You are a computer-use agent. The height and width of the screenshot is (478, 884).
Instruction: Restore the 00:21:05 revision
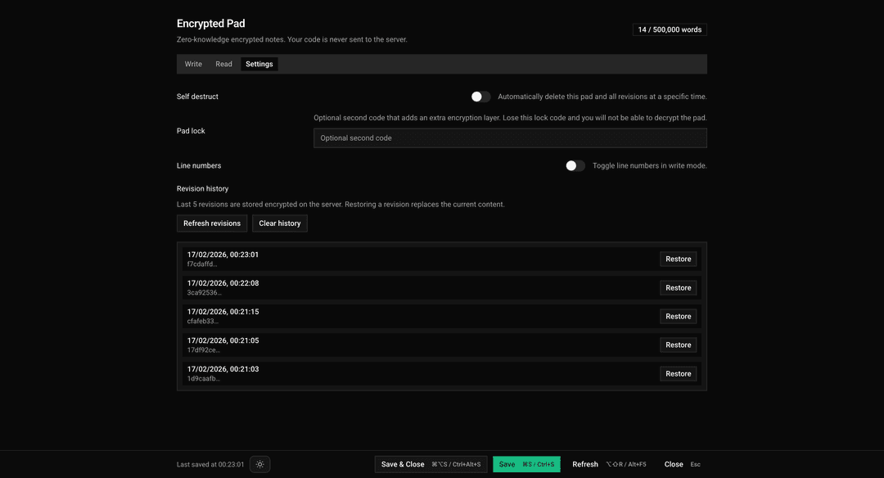point(678,345)
